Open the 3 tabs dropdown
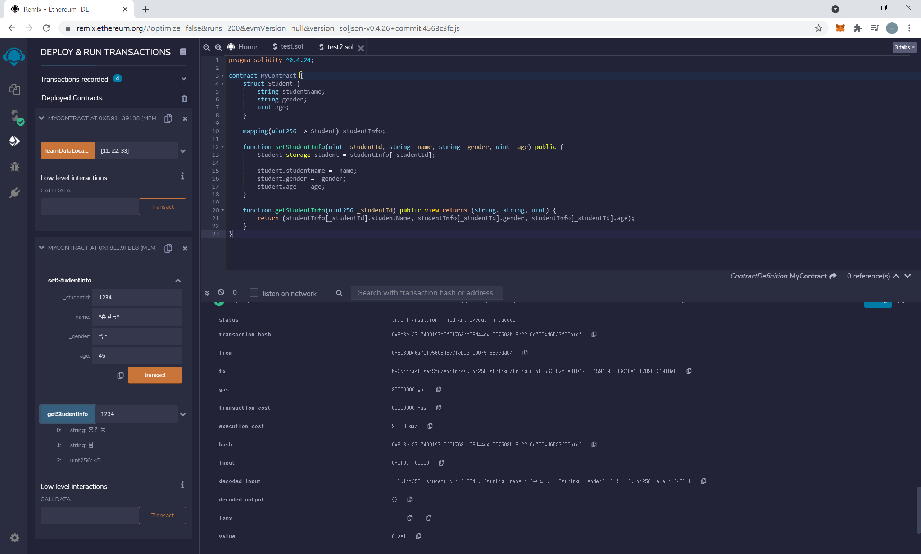Image resolution: width=921 pixels, height=554 pixels. pos(904,47)
